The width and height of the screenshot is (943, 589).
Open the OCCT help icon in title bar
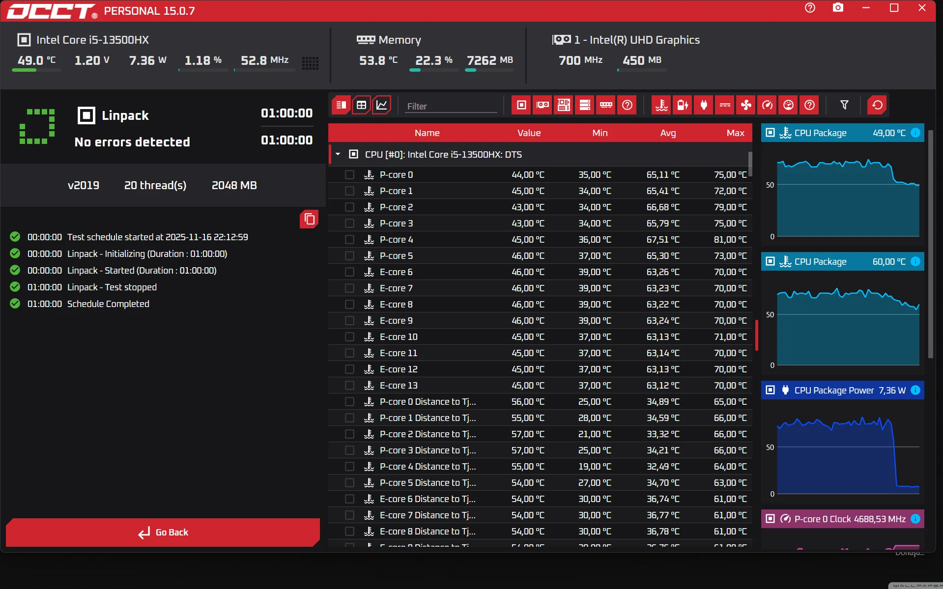pyautogui.click(x=810, y=8)
